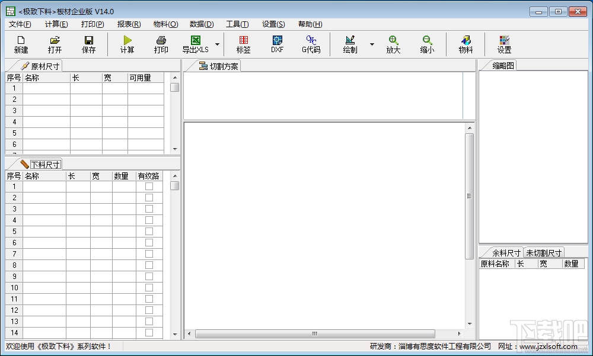
Task: Click vertical scrollbar thumb of cutting view
Action: pos(469,196)
